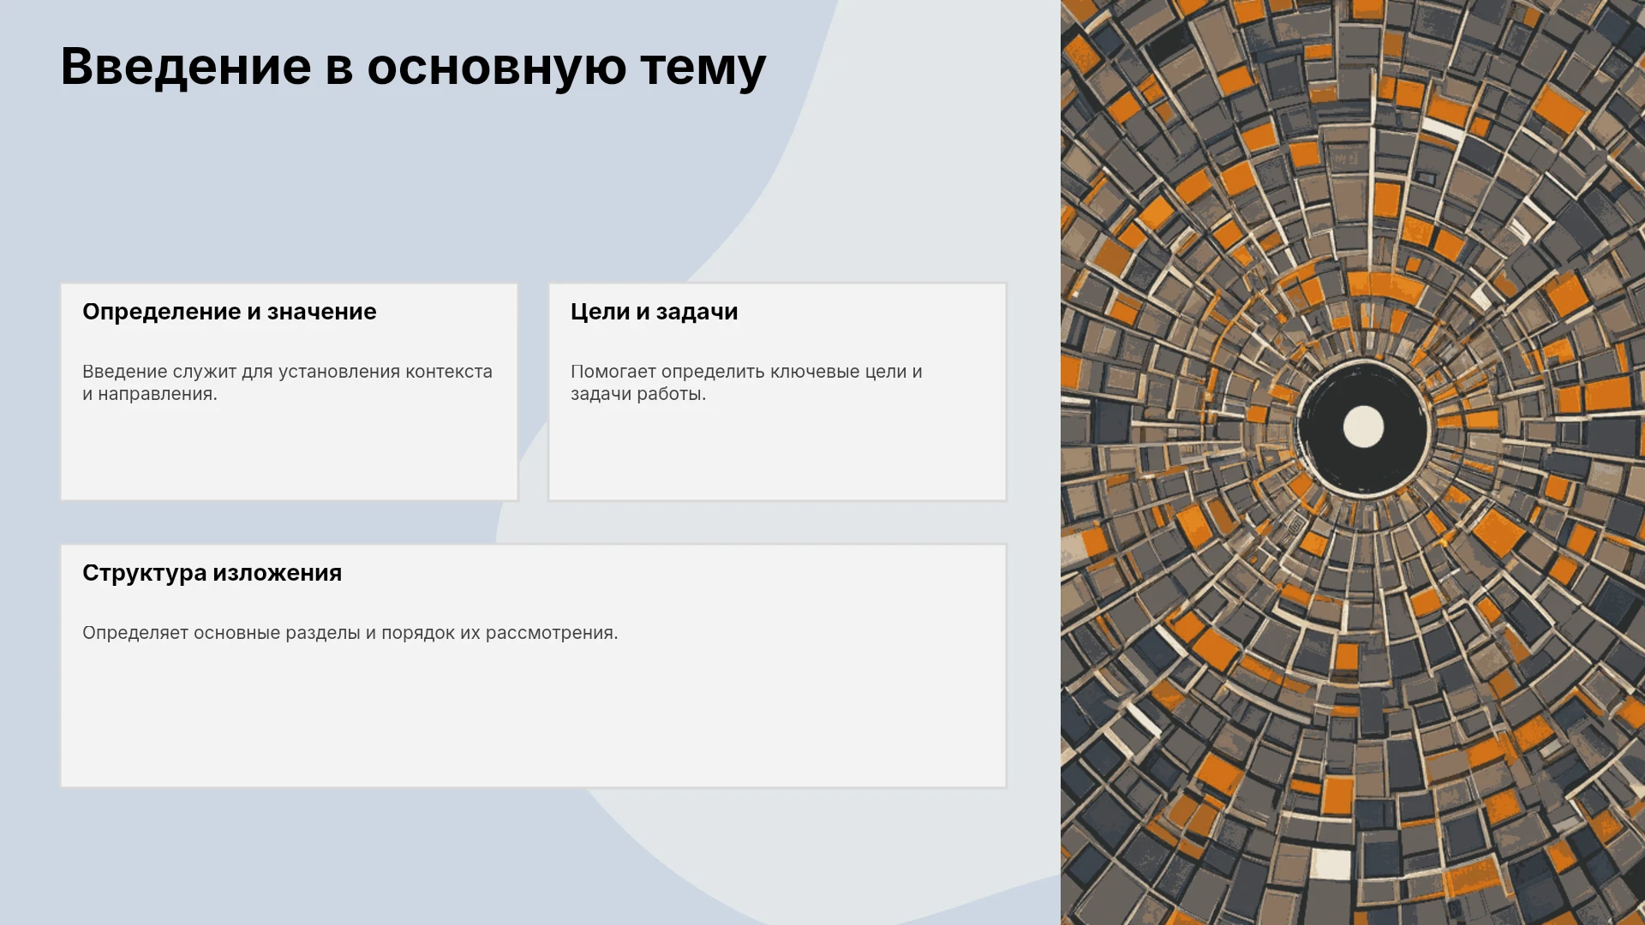Select the "Структура изложения" card heading

(x=212, y=573)
